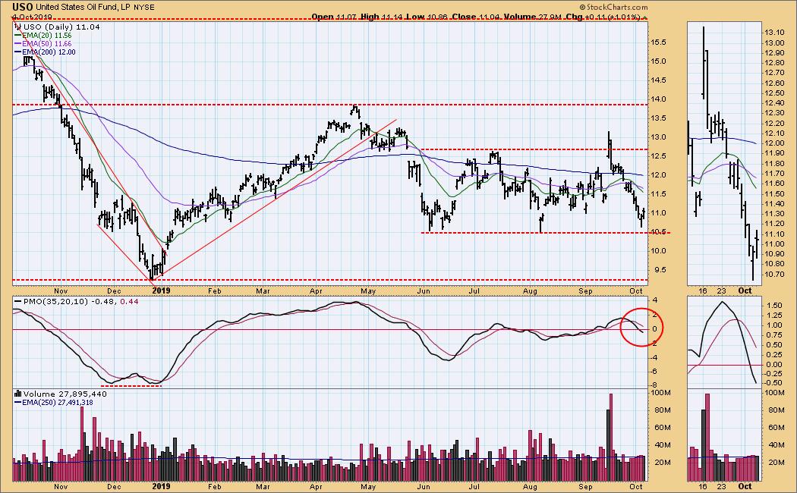Click the 14.0 price axis label
797x493 pixels.
[x=660, y=99]
